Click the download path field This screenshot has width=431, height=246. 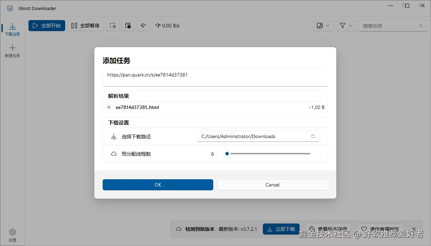tap(258, 136)
